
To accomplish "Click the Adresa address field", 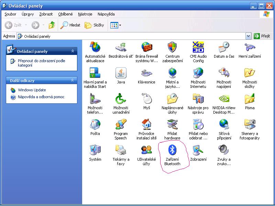I will coord(131,36).
